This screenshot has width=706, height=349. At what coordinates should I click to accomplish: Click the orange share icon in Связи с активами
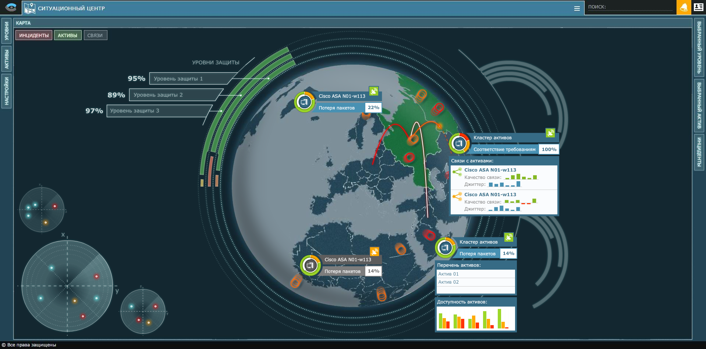click(457, 197)
